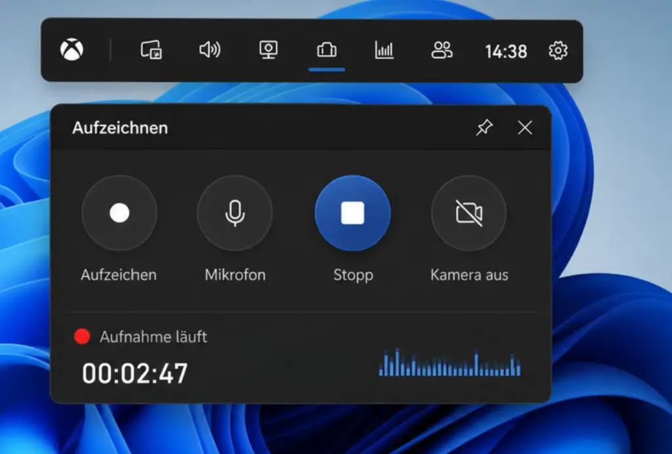
Task: Open the widget menu icon
Action: [152, 50]
